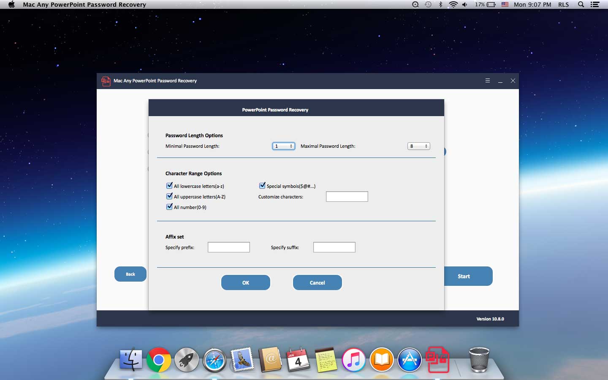Open Spotlight search in the menu bar
The height and width of the screenshot is (380, 608).
(581, 5)
